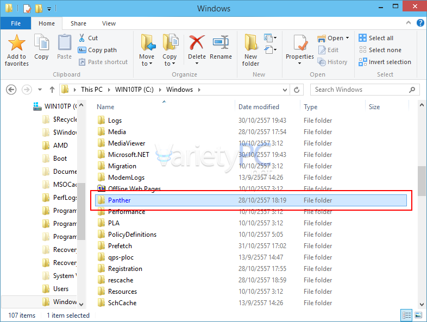Click the Search Windows box

365,90
